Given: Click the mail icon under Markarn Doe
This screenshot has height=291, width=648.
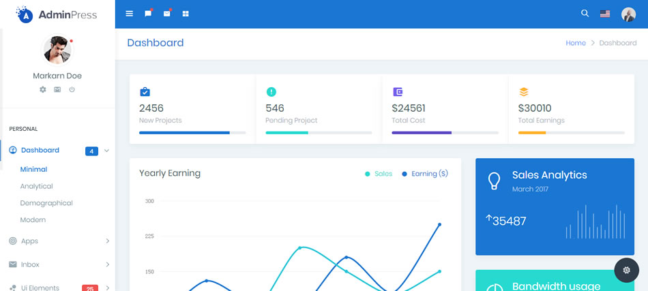Looking at the screenshot, I should [57, 89].
